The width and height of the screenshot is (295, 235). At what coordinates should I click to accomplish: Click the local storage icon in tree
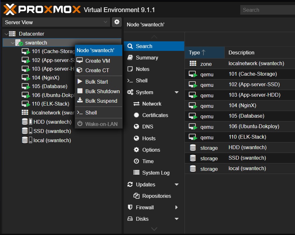click(x=27, y=140)
